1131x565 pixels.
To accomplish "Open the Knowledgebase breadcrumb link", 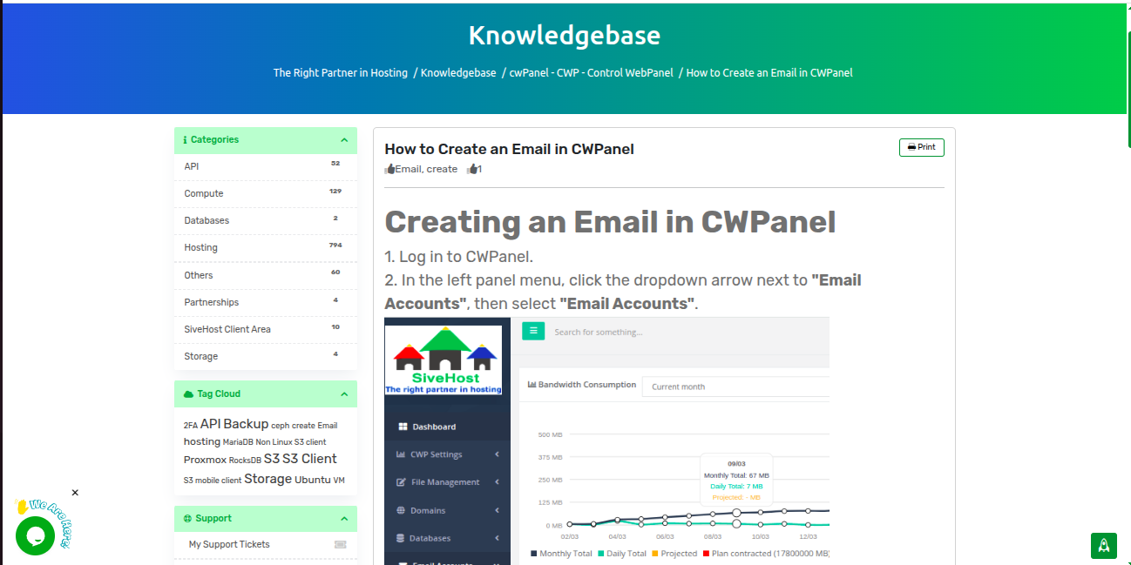I will 458,73.
